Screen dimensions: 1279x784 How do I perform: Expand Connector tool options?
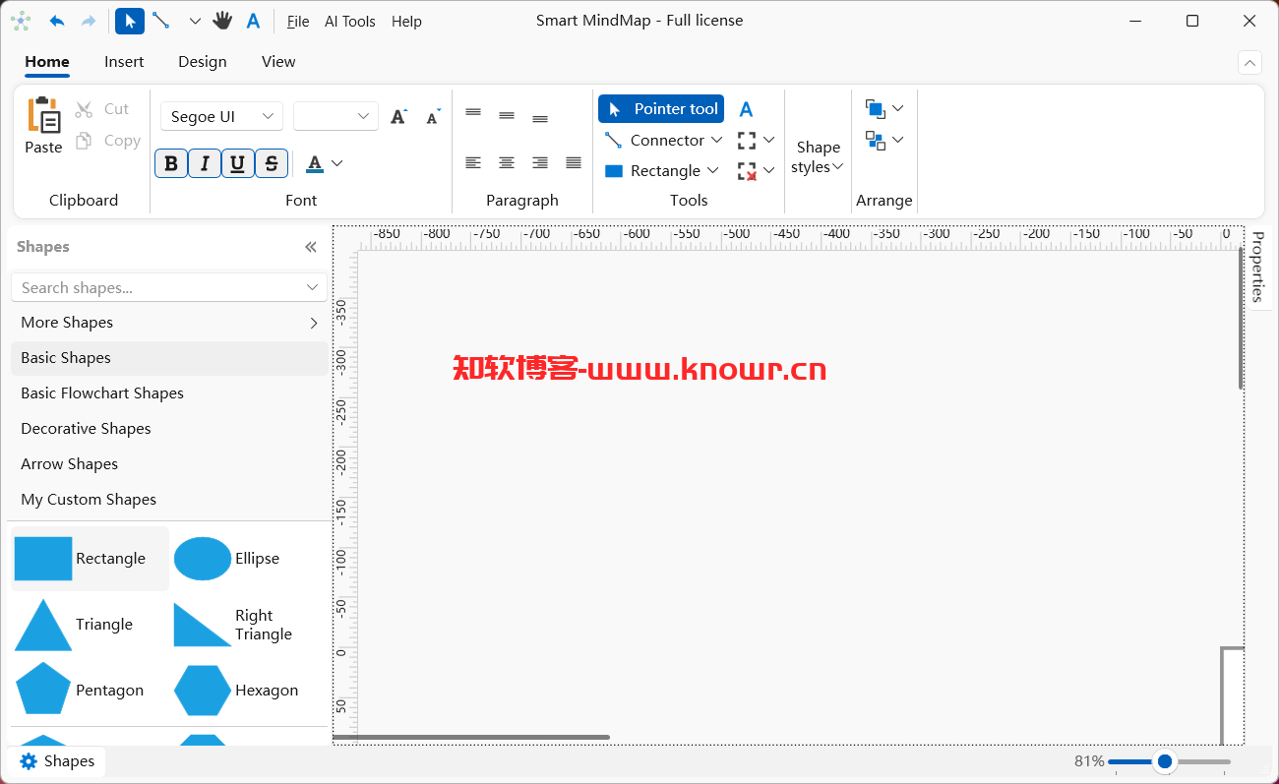[716, 141]
